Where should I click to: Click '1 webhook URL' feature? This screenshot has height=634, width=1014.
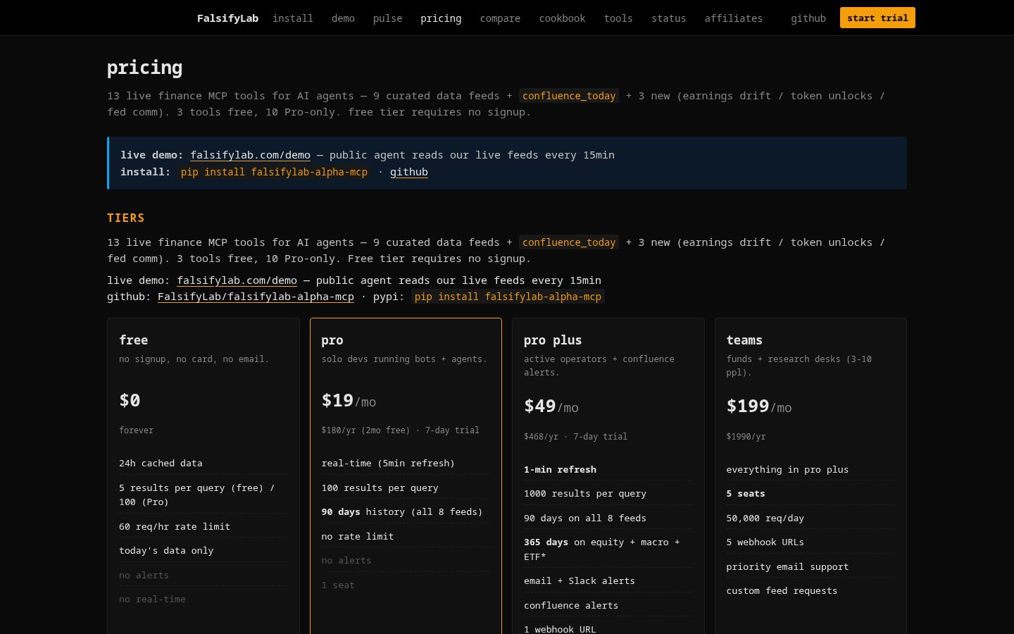pos(560,629)
